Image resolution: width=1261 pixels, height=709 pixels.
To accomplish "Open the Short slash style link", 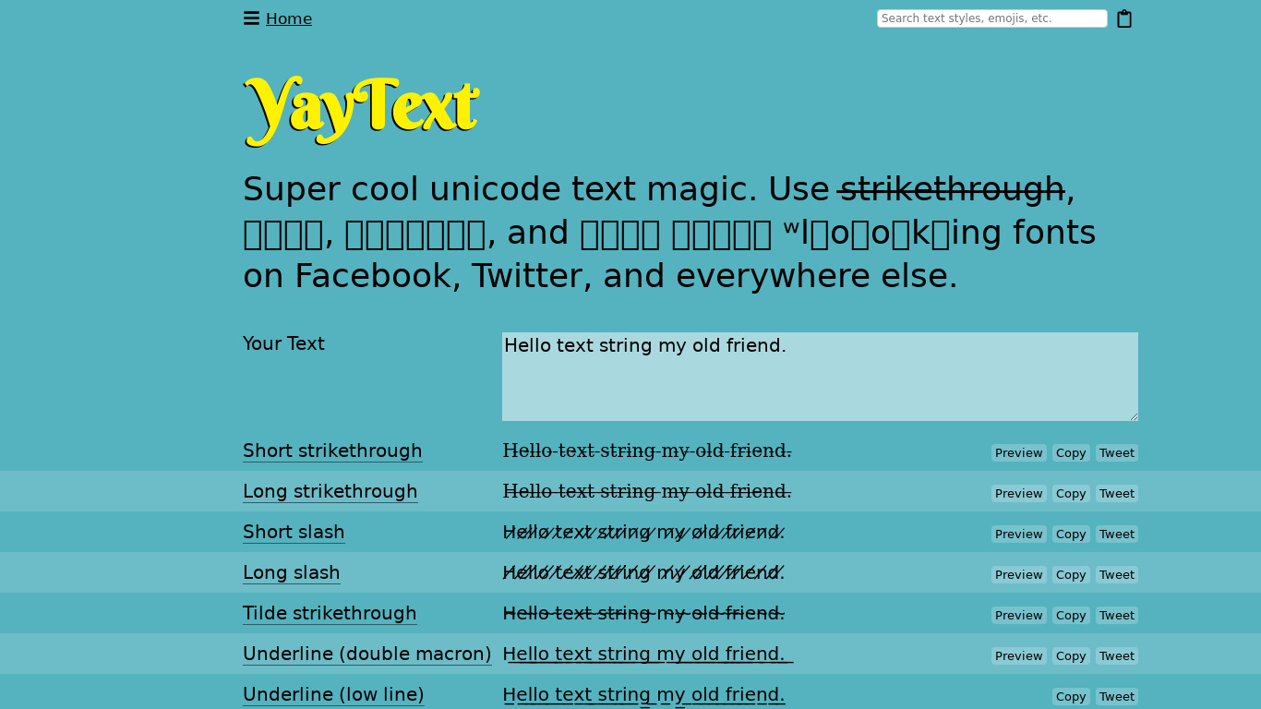I will 294,532.
